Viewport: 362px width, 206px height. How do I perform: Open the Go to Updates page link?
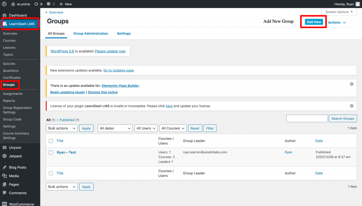(119, 70)
